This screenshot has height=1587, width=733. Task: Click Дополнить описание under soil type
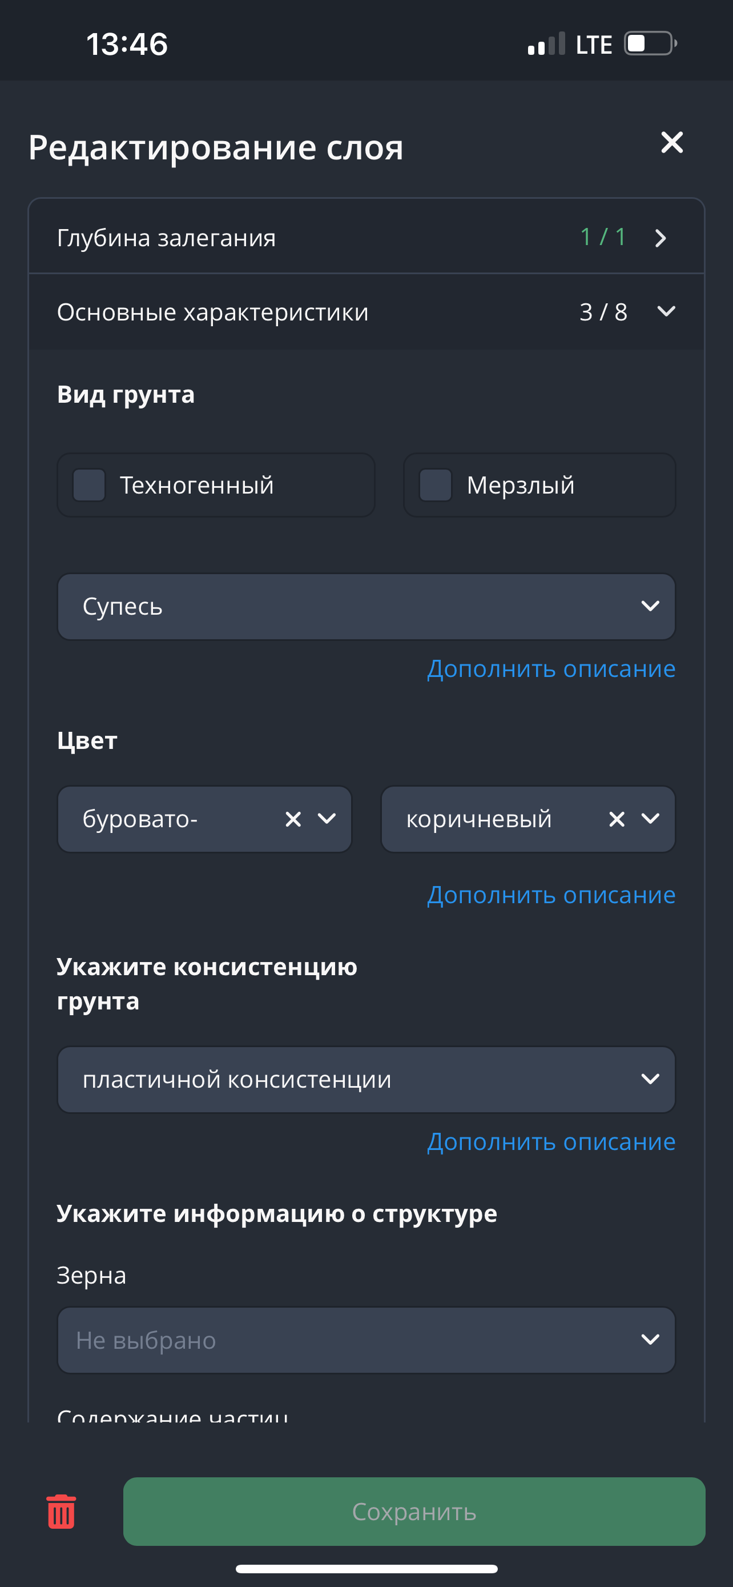click(551, 669)
